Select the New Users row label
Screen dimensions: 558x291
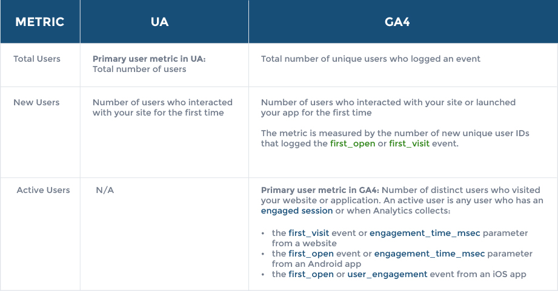(x=36, y=102)
